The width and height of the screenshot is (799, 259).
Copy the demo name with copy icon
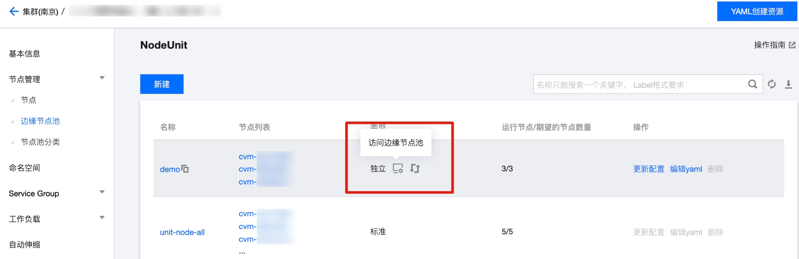pyautogui.click(x=185, y=169)
